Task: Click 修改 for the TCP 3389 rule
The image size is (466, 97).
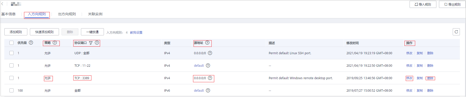Action: point(409,78)
